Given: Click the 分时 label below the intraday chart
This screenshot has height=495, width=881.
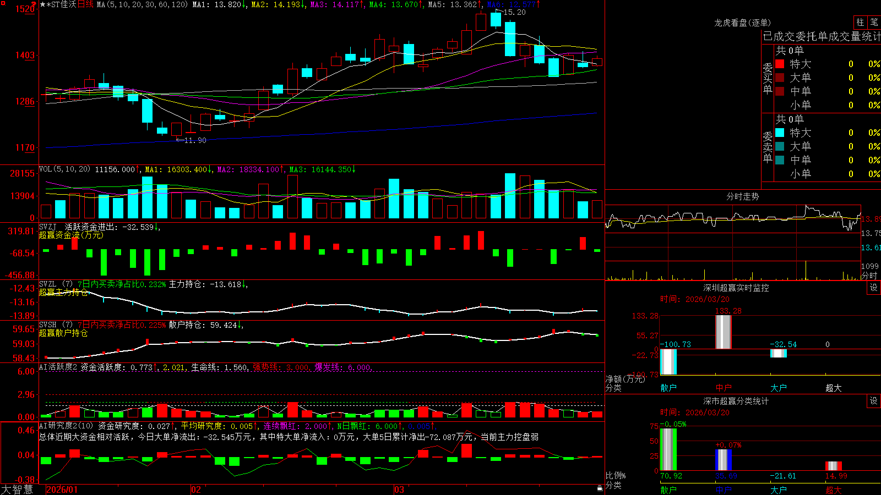Looking at the screenshot, I should [869, 276].
